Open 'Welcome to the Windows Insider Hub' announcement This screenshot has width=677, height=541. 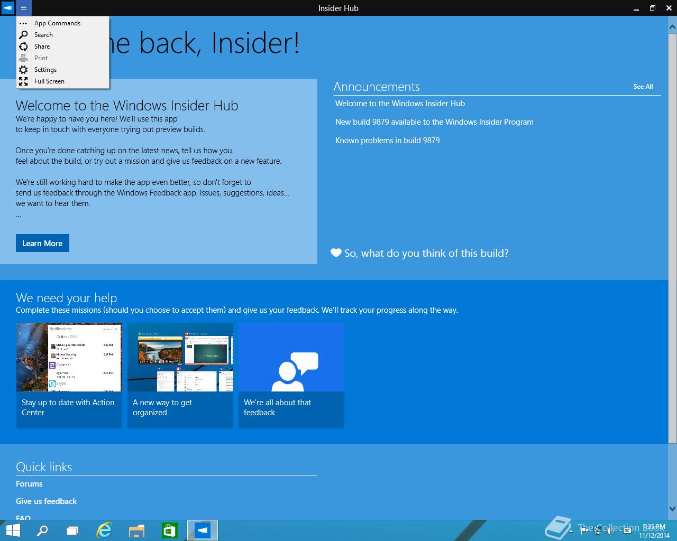[400, 104]
